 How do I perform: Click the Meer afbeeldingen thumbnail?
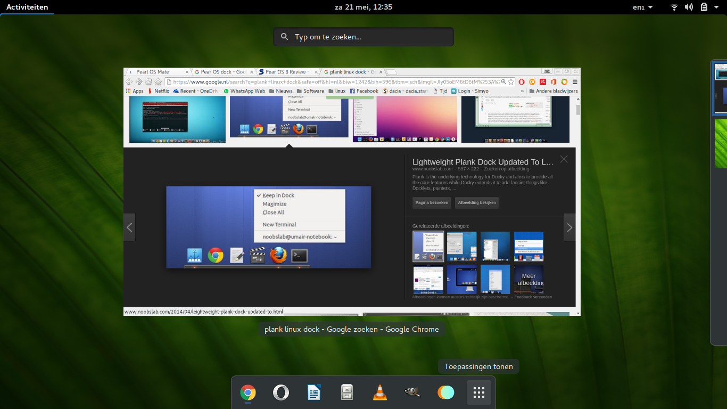(x=528, y=279)
